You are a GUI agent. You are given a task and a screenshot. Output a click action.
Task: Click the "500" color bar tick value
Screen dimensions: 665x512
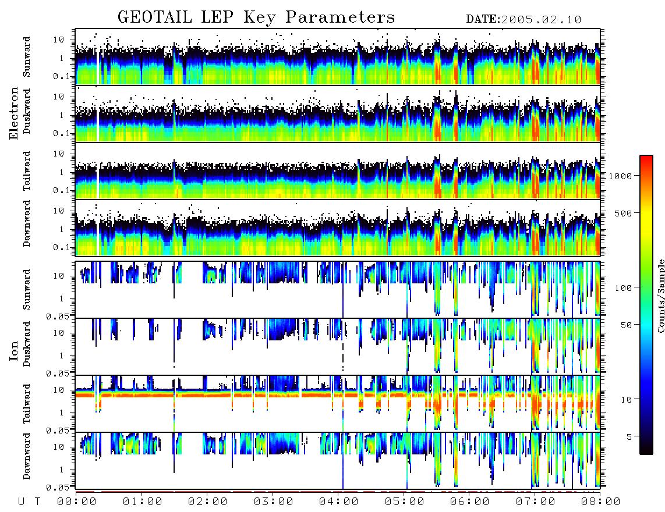623,213
